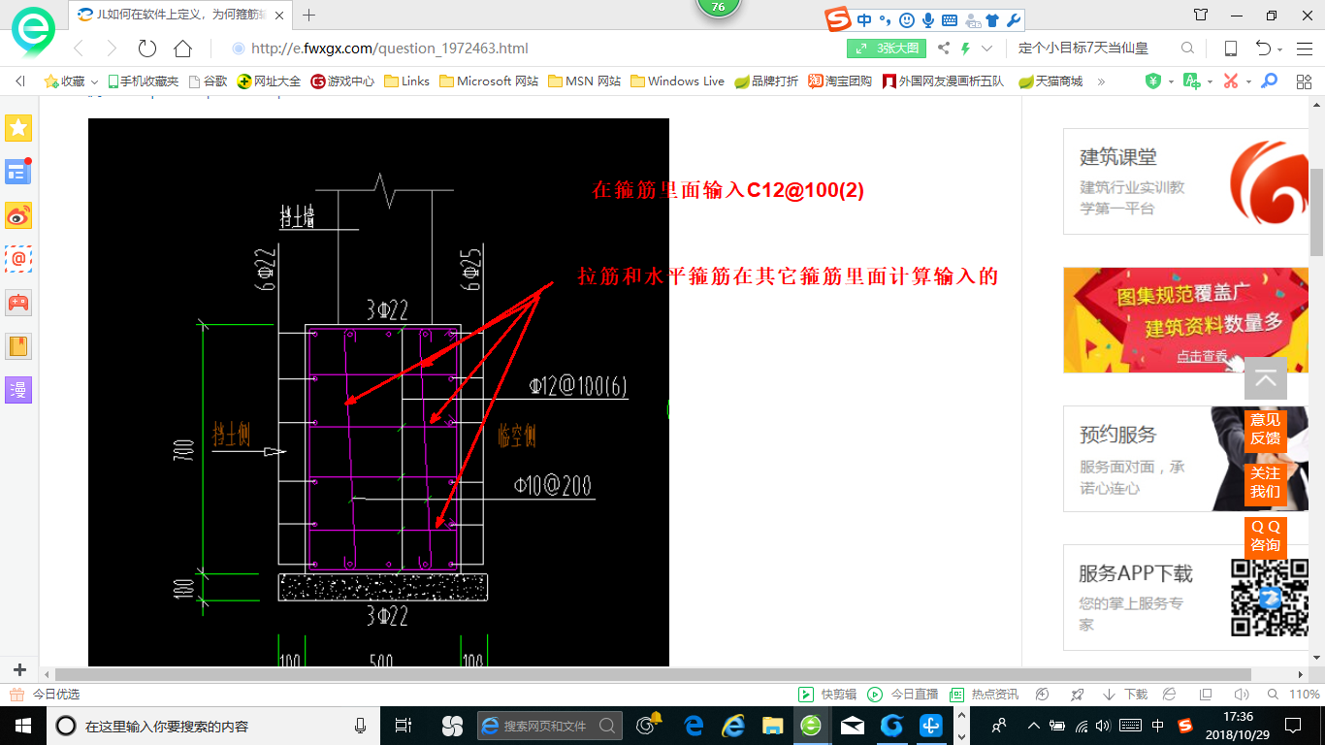Add a new tab with plus button

tap(309, 15)
